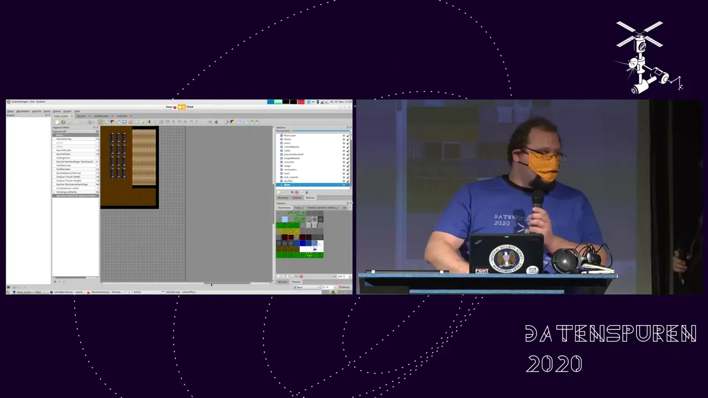
Task: Open WorkAdventure Mozilla window from taskbar
Action: 103,292
